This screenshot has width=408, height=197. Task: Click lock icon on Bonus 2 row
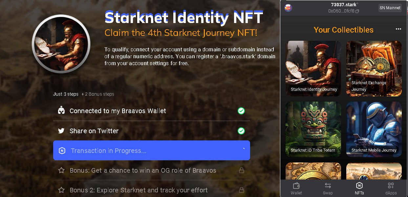pos(241,190)
